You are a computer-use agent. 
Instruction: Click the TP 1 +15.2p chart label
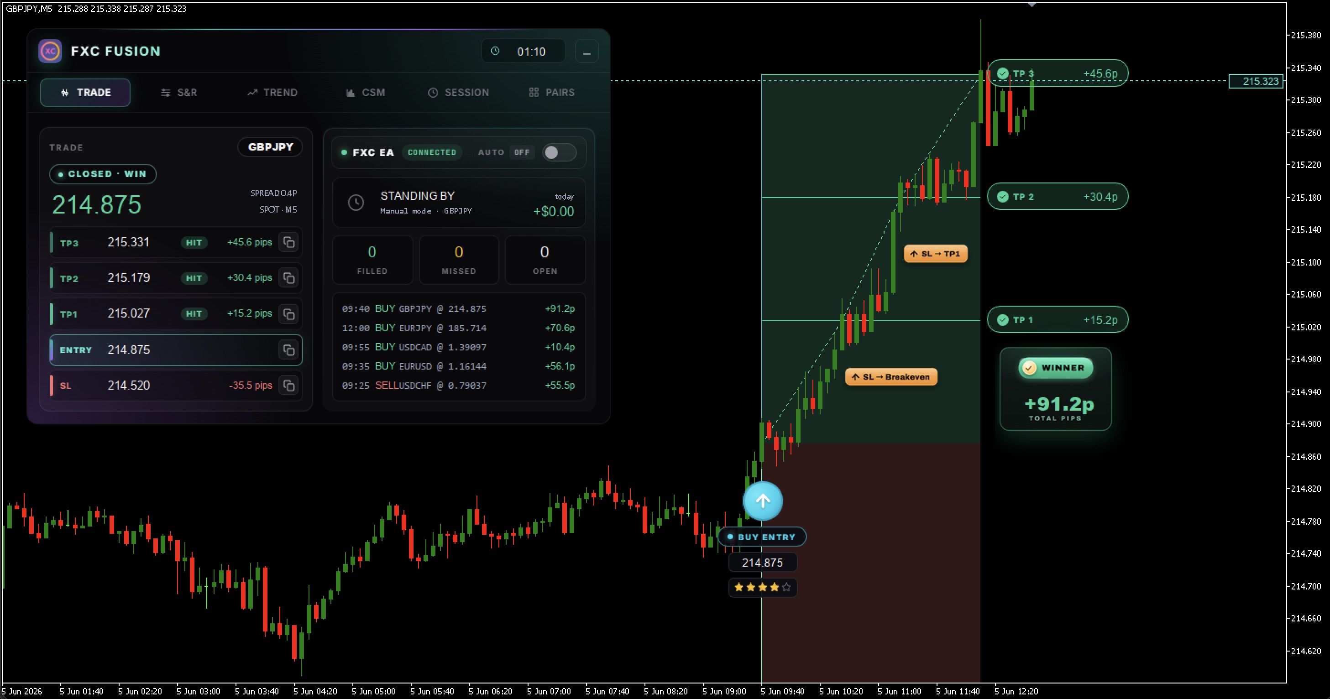pyautogui.click(x=1058, y=319)
